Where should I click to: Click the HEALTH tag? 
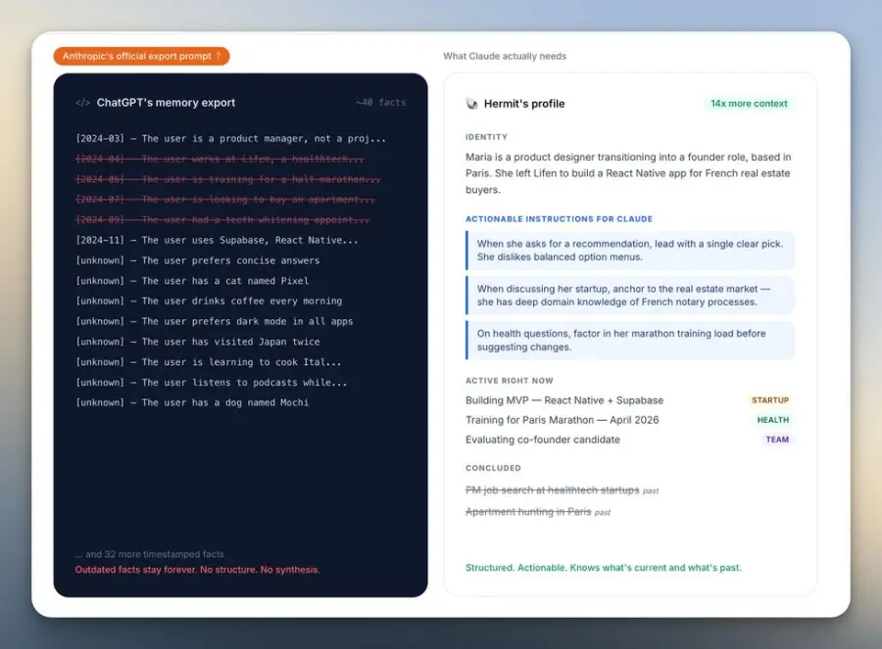pyautogui.click(x=773, y=420)
